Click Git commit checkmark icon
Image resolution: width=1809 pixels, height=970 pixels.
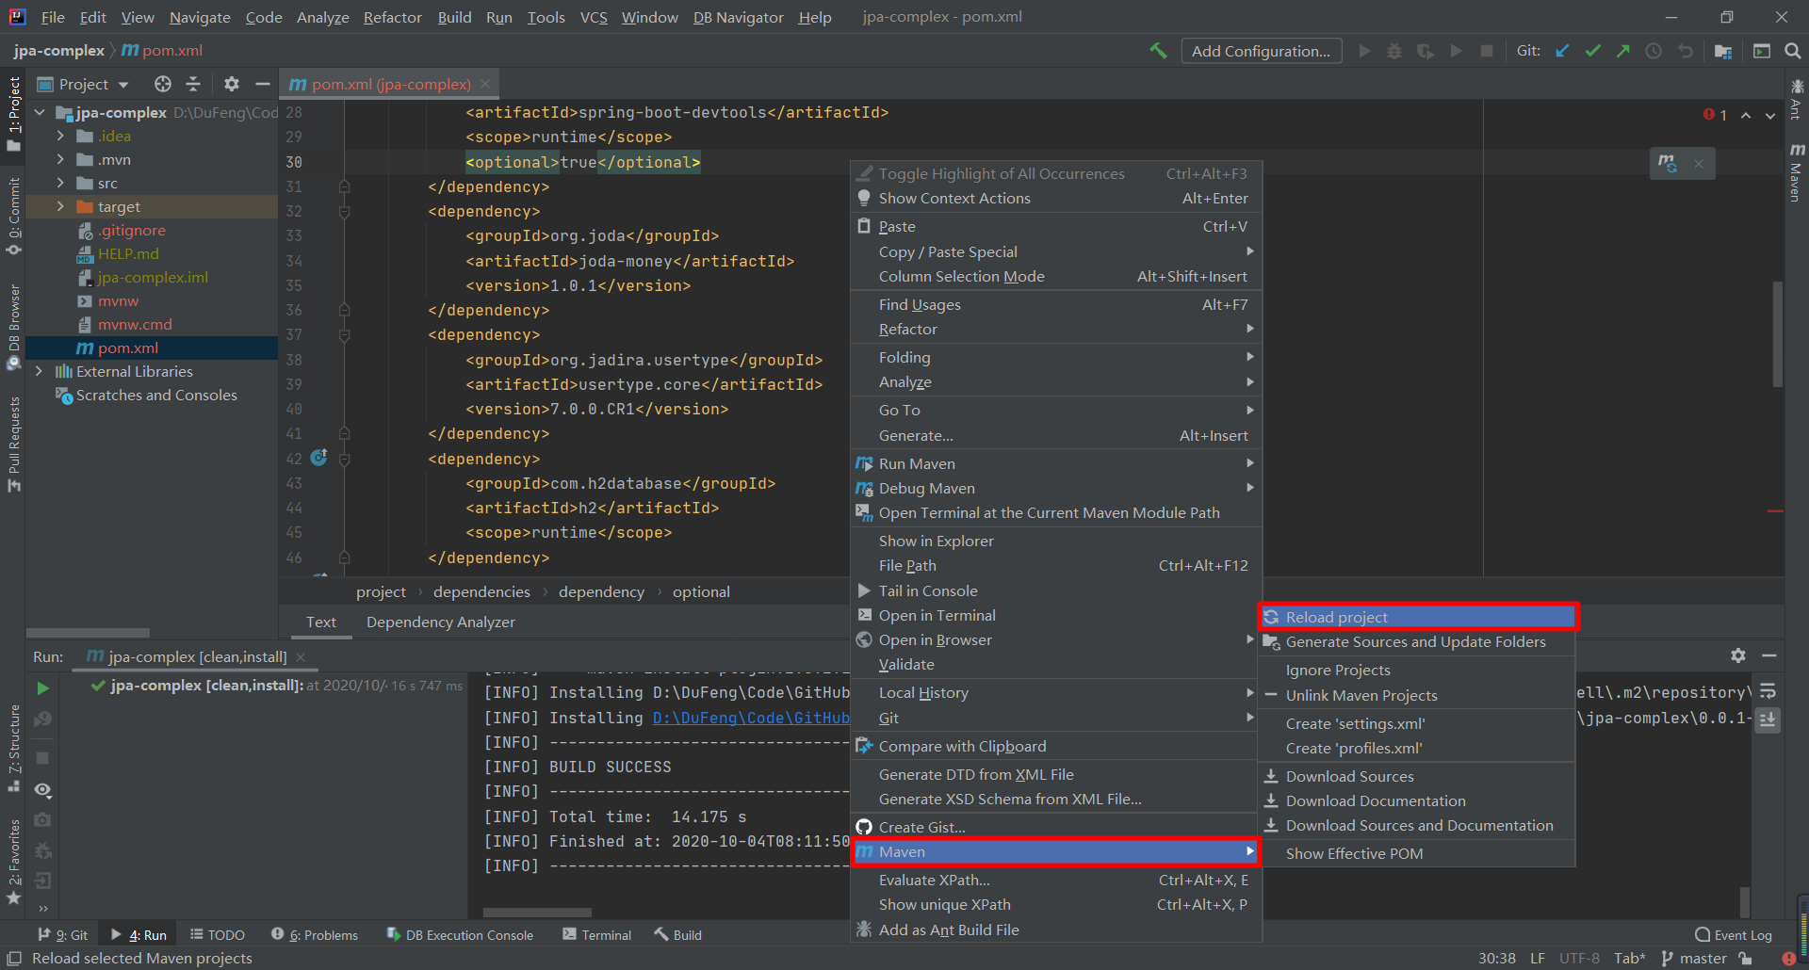click(1592, 51)
